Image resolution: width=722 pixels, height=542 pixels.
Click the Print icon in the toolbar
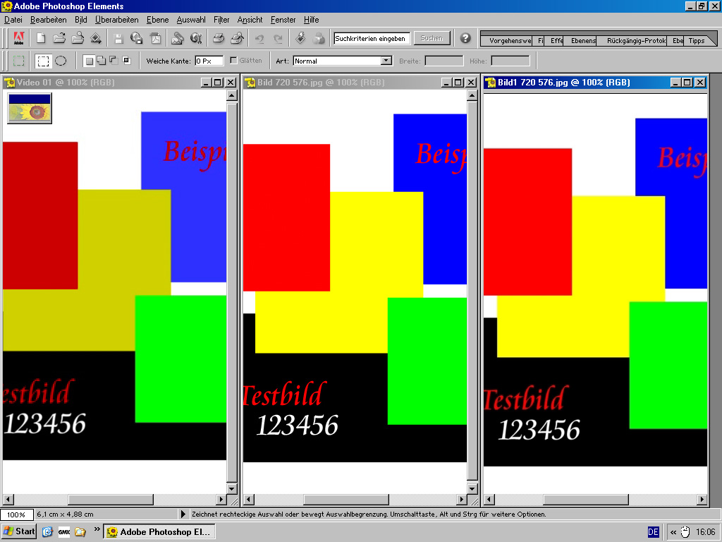(219, 38)
